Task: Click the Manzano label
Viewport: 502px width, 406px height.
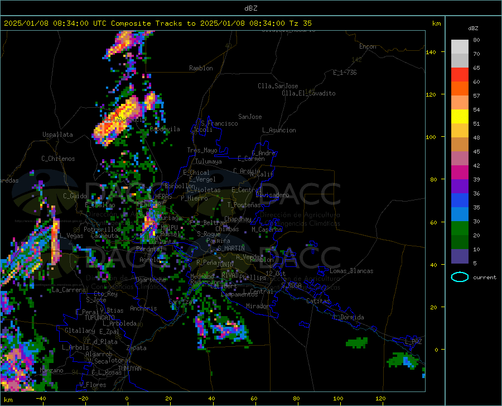Action: point(51,370)
